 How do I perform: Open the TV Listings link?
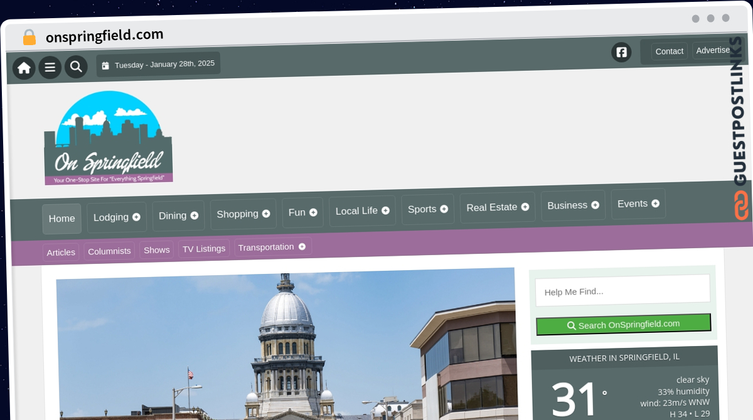[204, 248]
